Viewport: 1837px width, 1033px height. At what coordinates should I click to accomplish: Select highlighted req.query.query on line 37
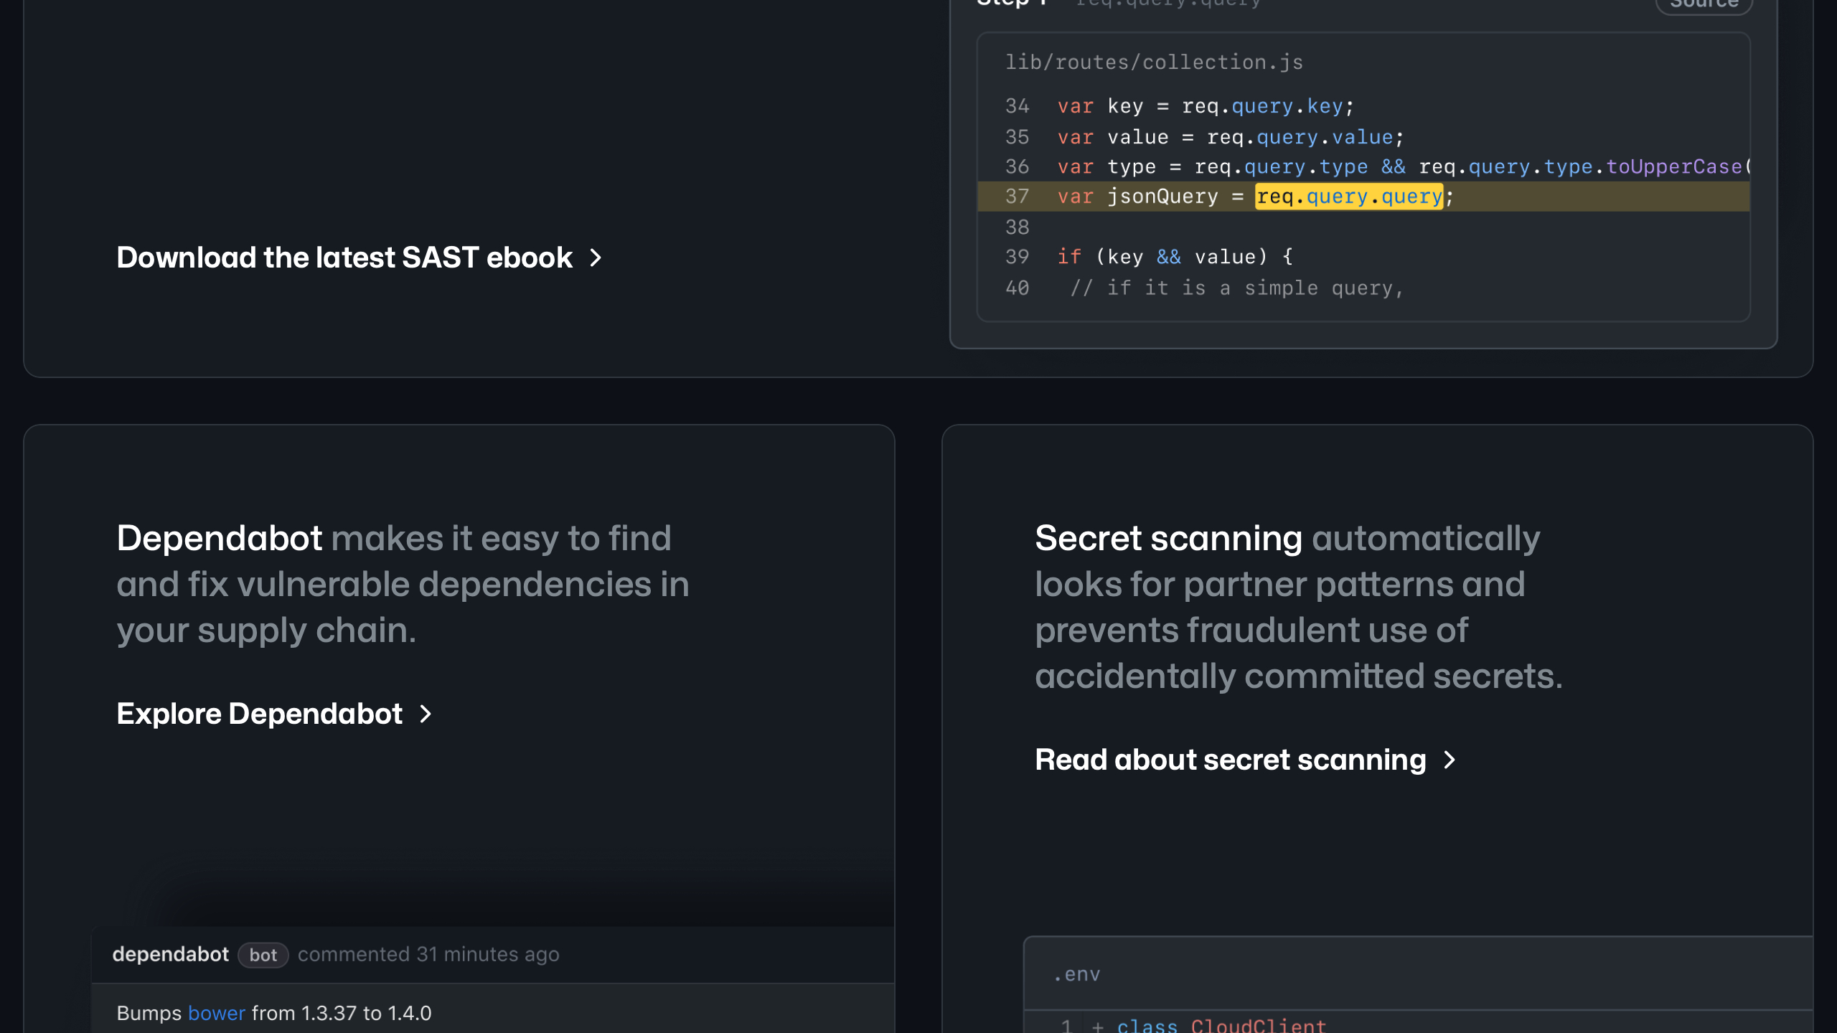[1349, 197]
